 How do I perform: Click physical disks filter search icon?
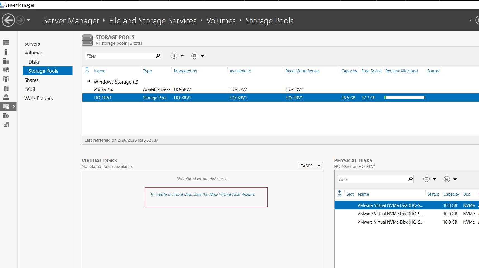410,179
